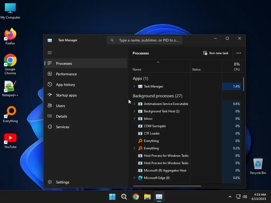The image size is (271, 203).
Task: Switch to App history
Action: click(x=86, y=85)
